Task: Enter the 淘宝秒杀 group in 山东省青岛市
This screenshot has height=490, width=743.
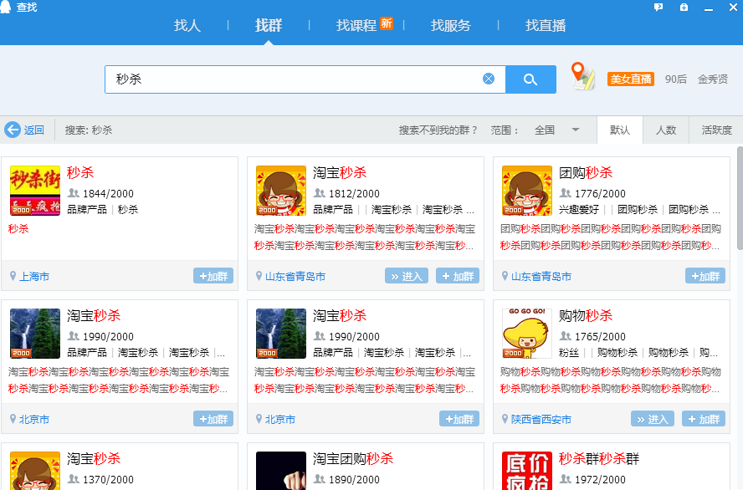Action: pyautogui.click(x=407, y=276)
